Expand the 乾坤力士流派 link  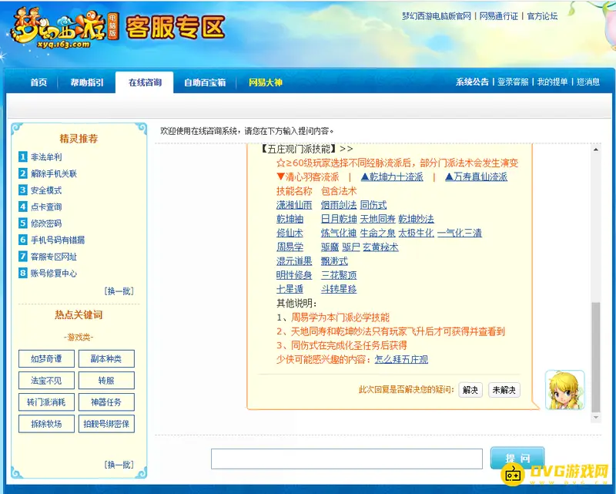click(392, 177)
